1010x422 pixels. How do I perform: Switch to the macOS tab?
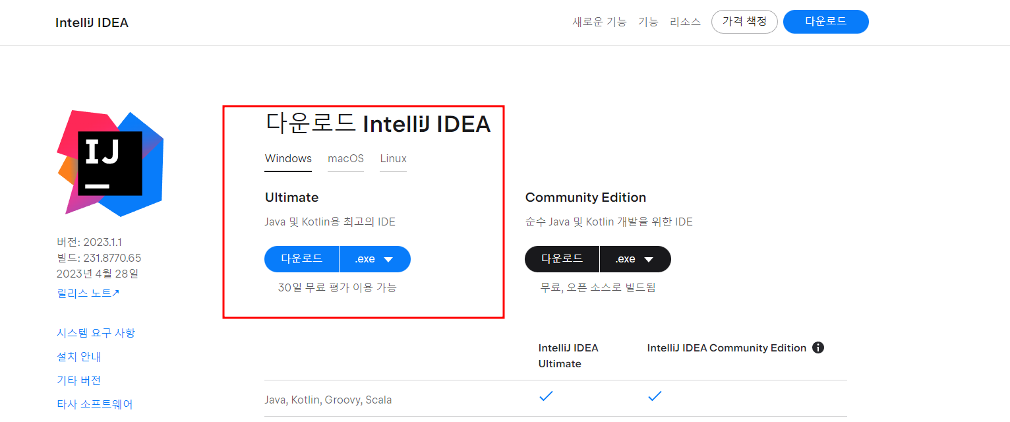click(x=345, y=158)
